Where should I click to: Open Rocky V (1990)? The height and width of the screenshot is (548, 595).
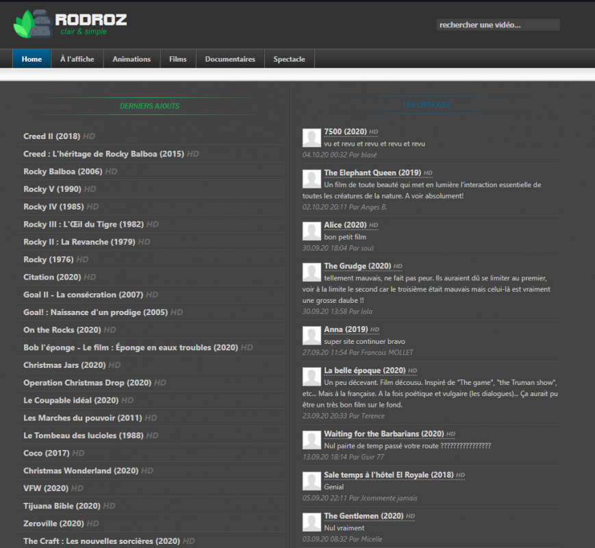(52, 189)
